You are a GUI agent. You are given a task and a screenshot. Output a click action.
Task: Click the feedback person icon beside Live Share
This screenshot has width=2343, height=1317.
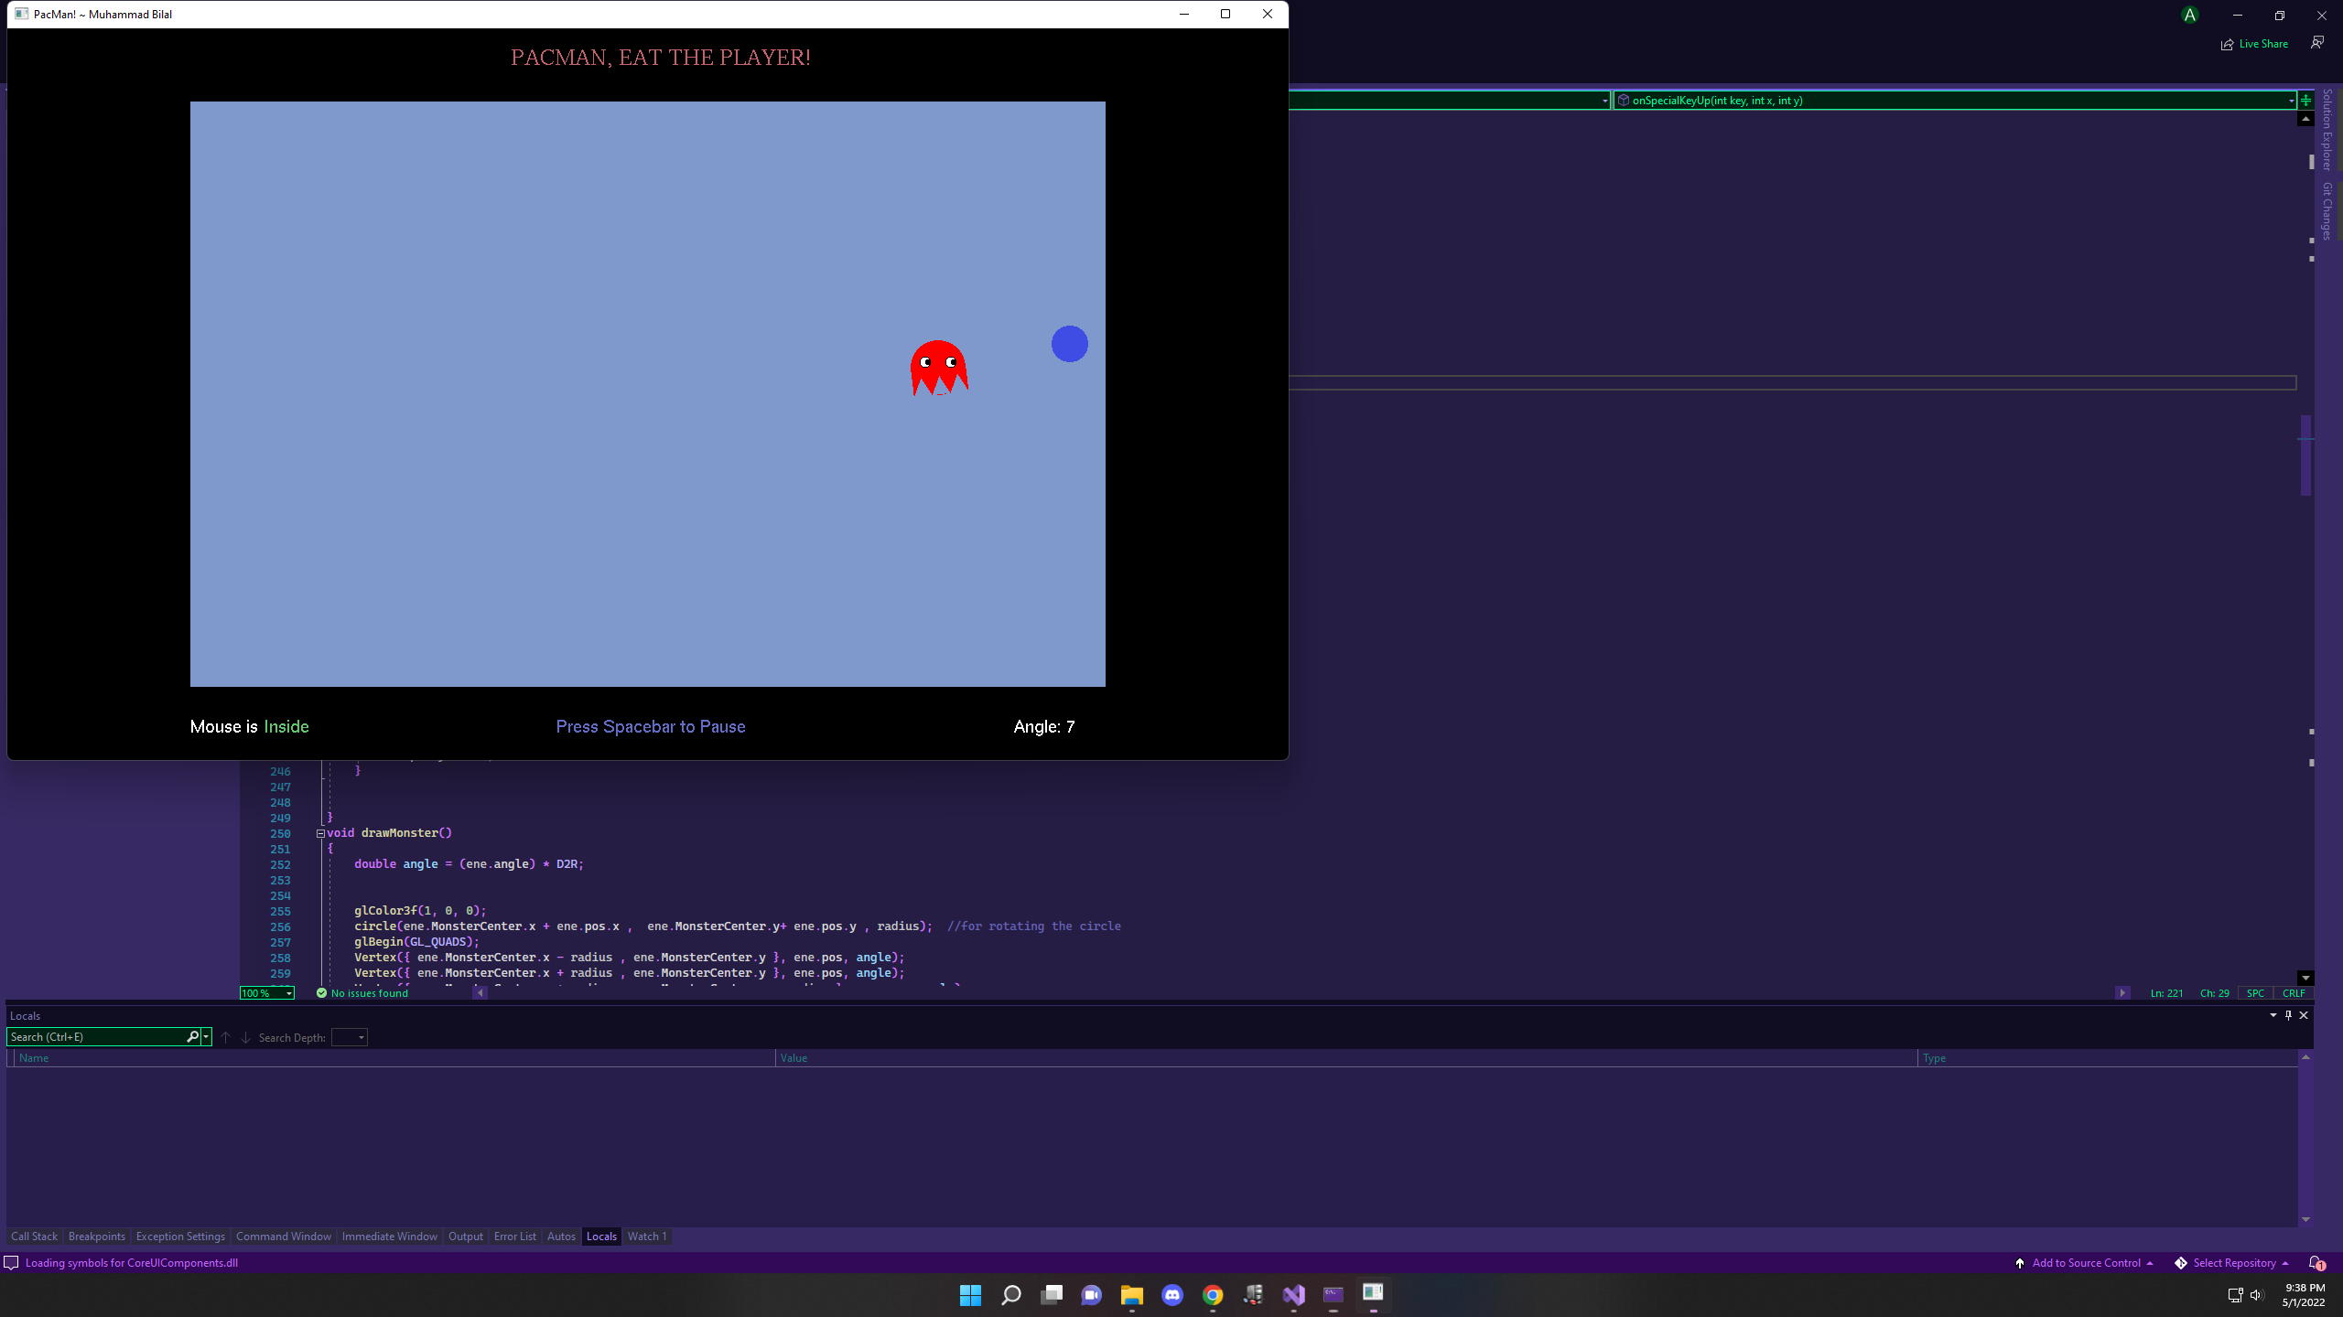click(x=2316, y=43)
